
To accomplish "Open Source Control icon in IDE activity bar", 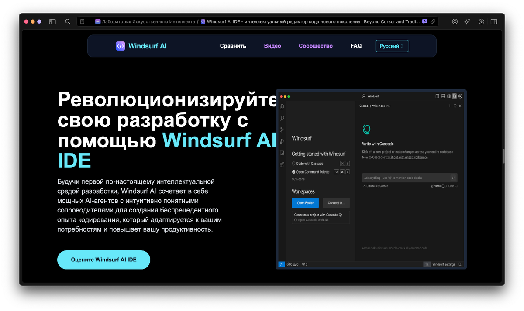I will [x=282, y=130].
